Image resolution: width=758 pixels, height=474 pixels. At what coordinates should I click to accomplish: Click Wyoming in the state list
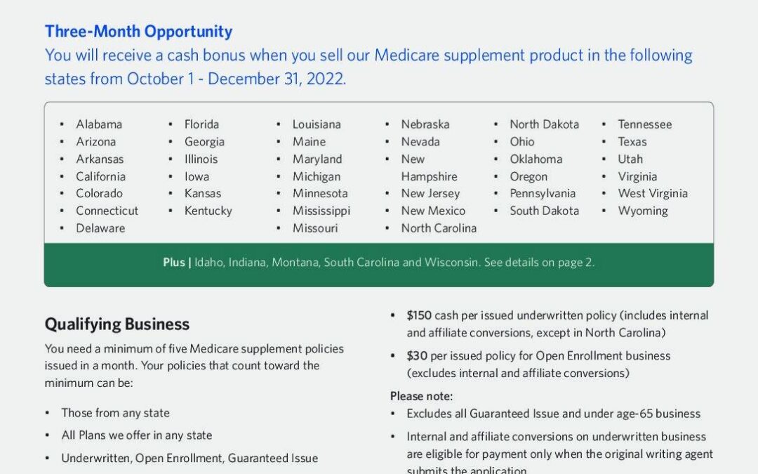(643, 211)
